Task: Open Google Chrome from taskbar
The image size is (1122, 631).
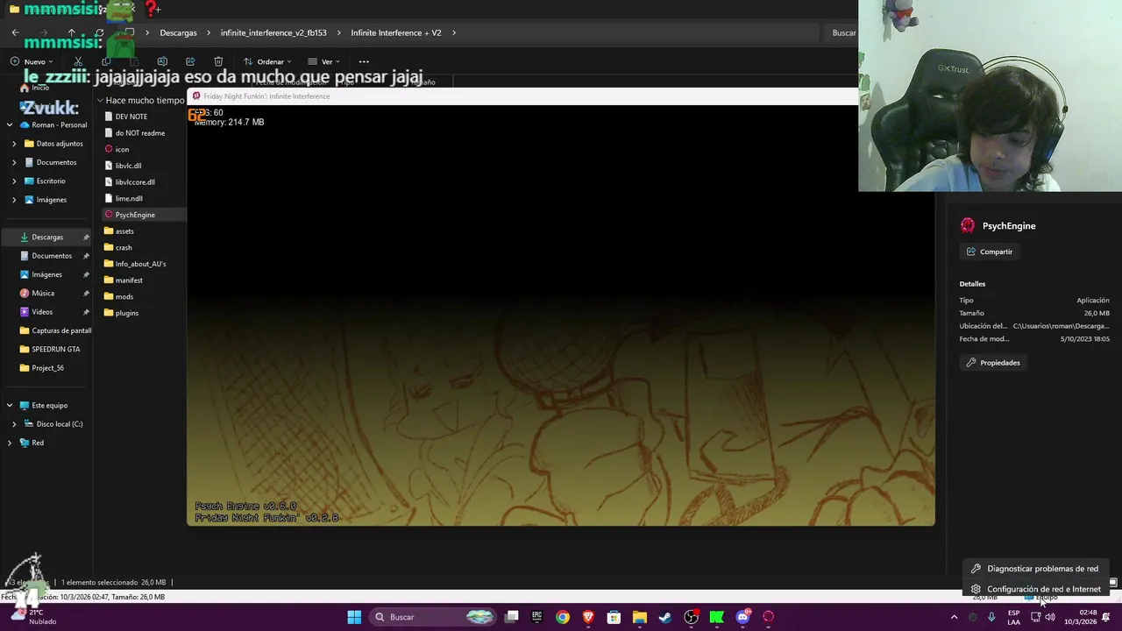Action: pyautogui.click(x=563, y=617)
